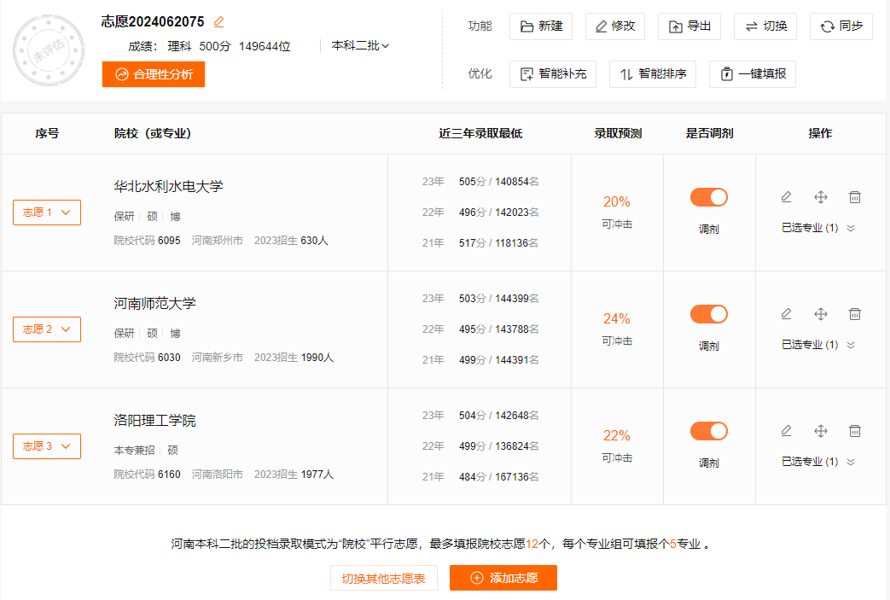This screenshot has height=600, width=890.
Task: Open the 志愿 2 dropdown
Action: 47,329
